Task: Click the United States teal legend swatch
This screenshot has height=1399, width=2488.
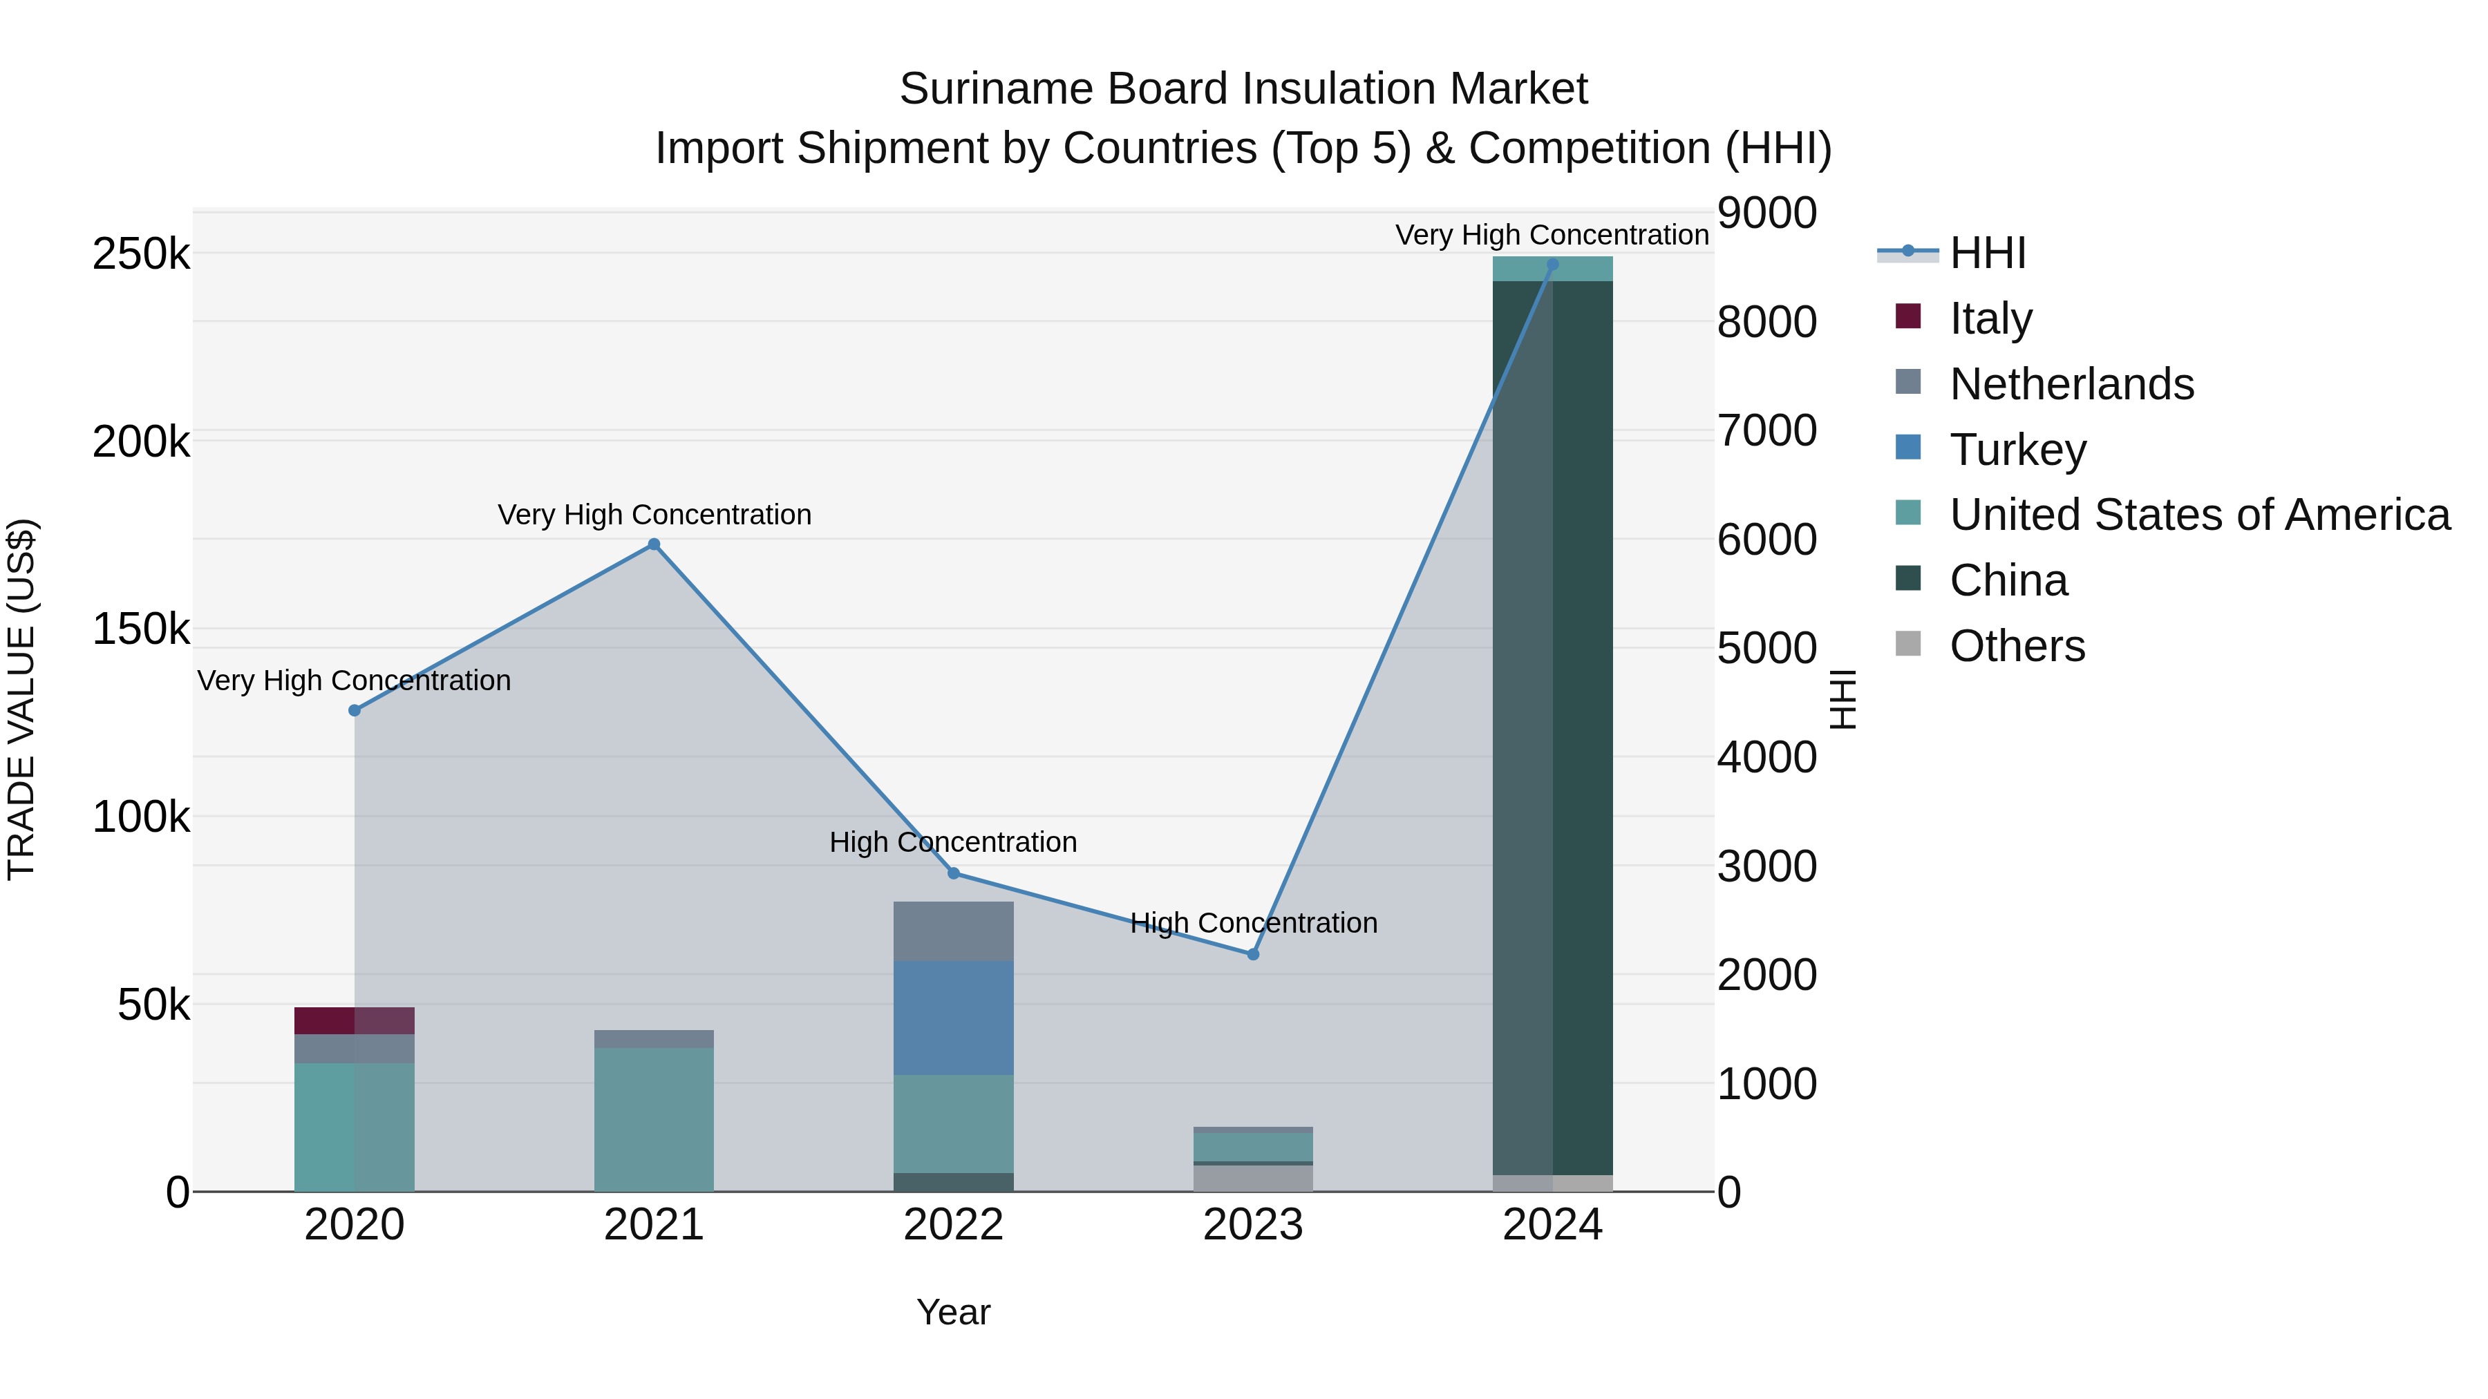Action: click(x=1908, y=513)
